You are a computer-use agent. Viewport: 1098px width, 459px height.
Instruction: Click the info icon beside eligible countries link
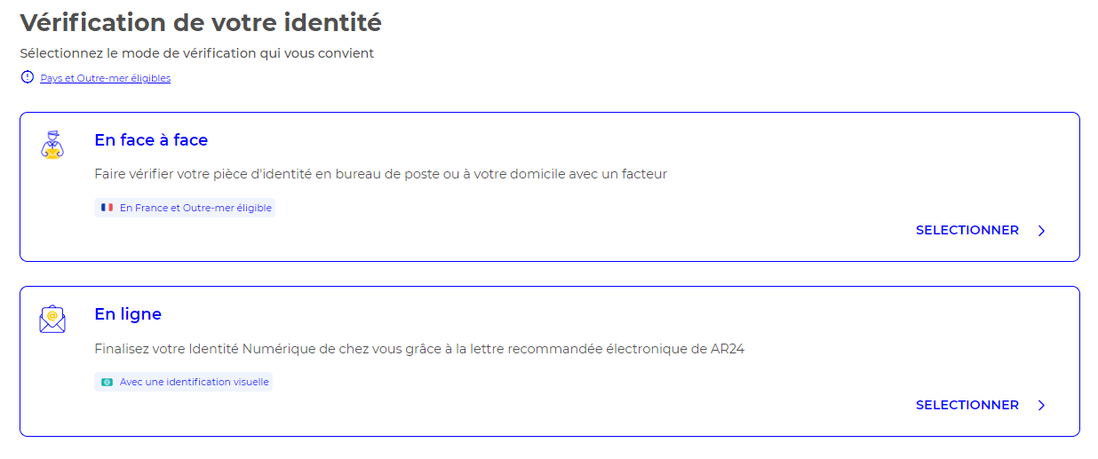point(27,77)
